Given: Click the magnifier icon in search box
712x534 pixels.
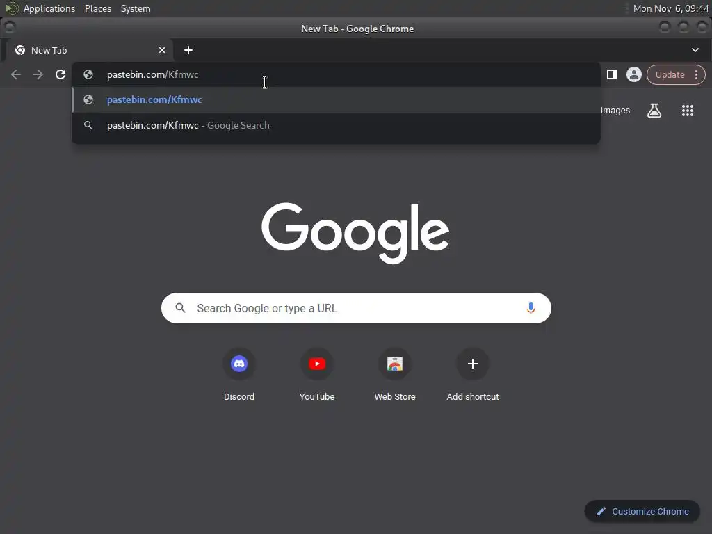Looking at the screenshot, I should (x=180, y=308).
